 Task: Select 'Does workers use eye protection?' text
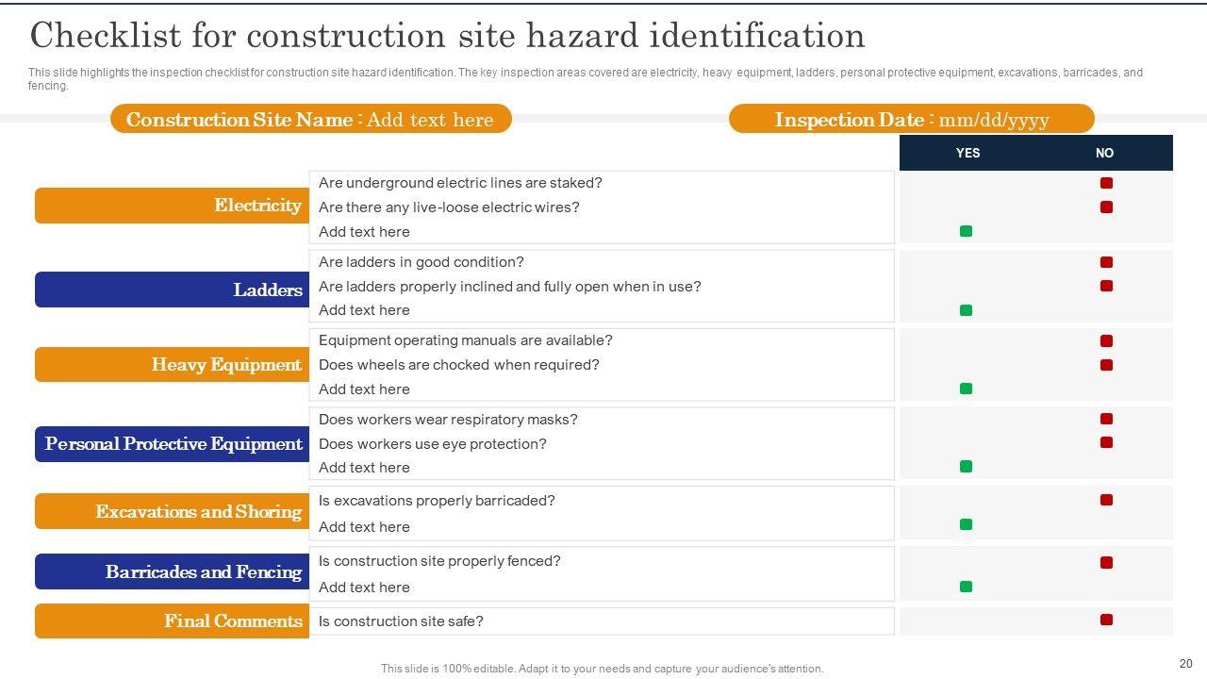pos(432,443)
